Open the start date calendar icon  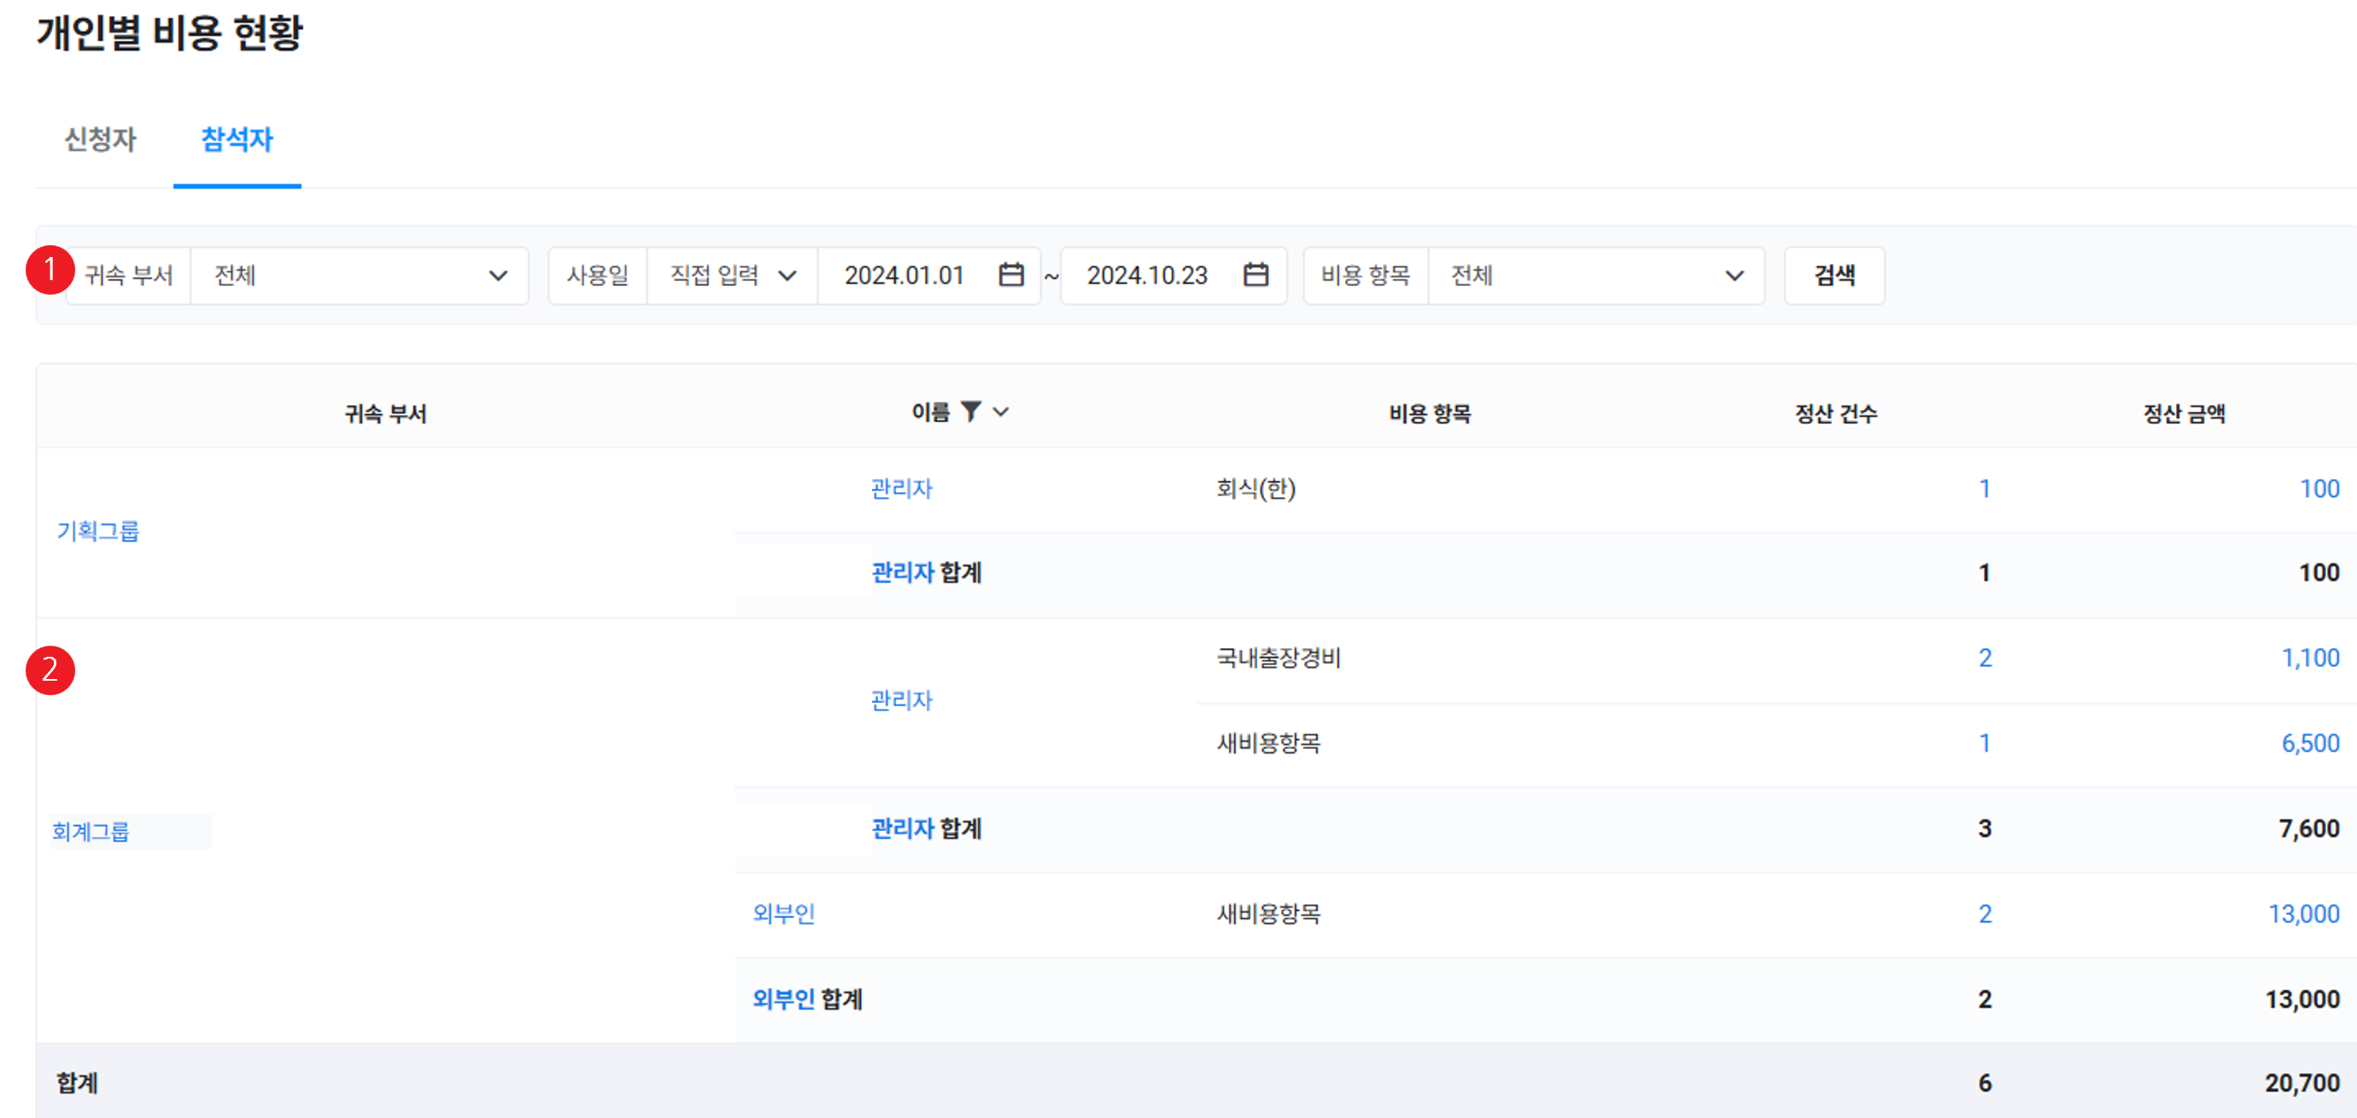pyautogui.click(x=1010, y=274)
